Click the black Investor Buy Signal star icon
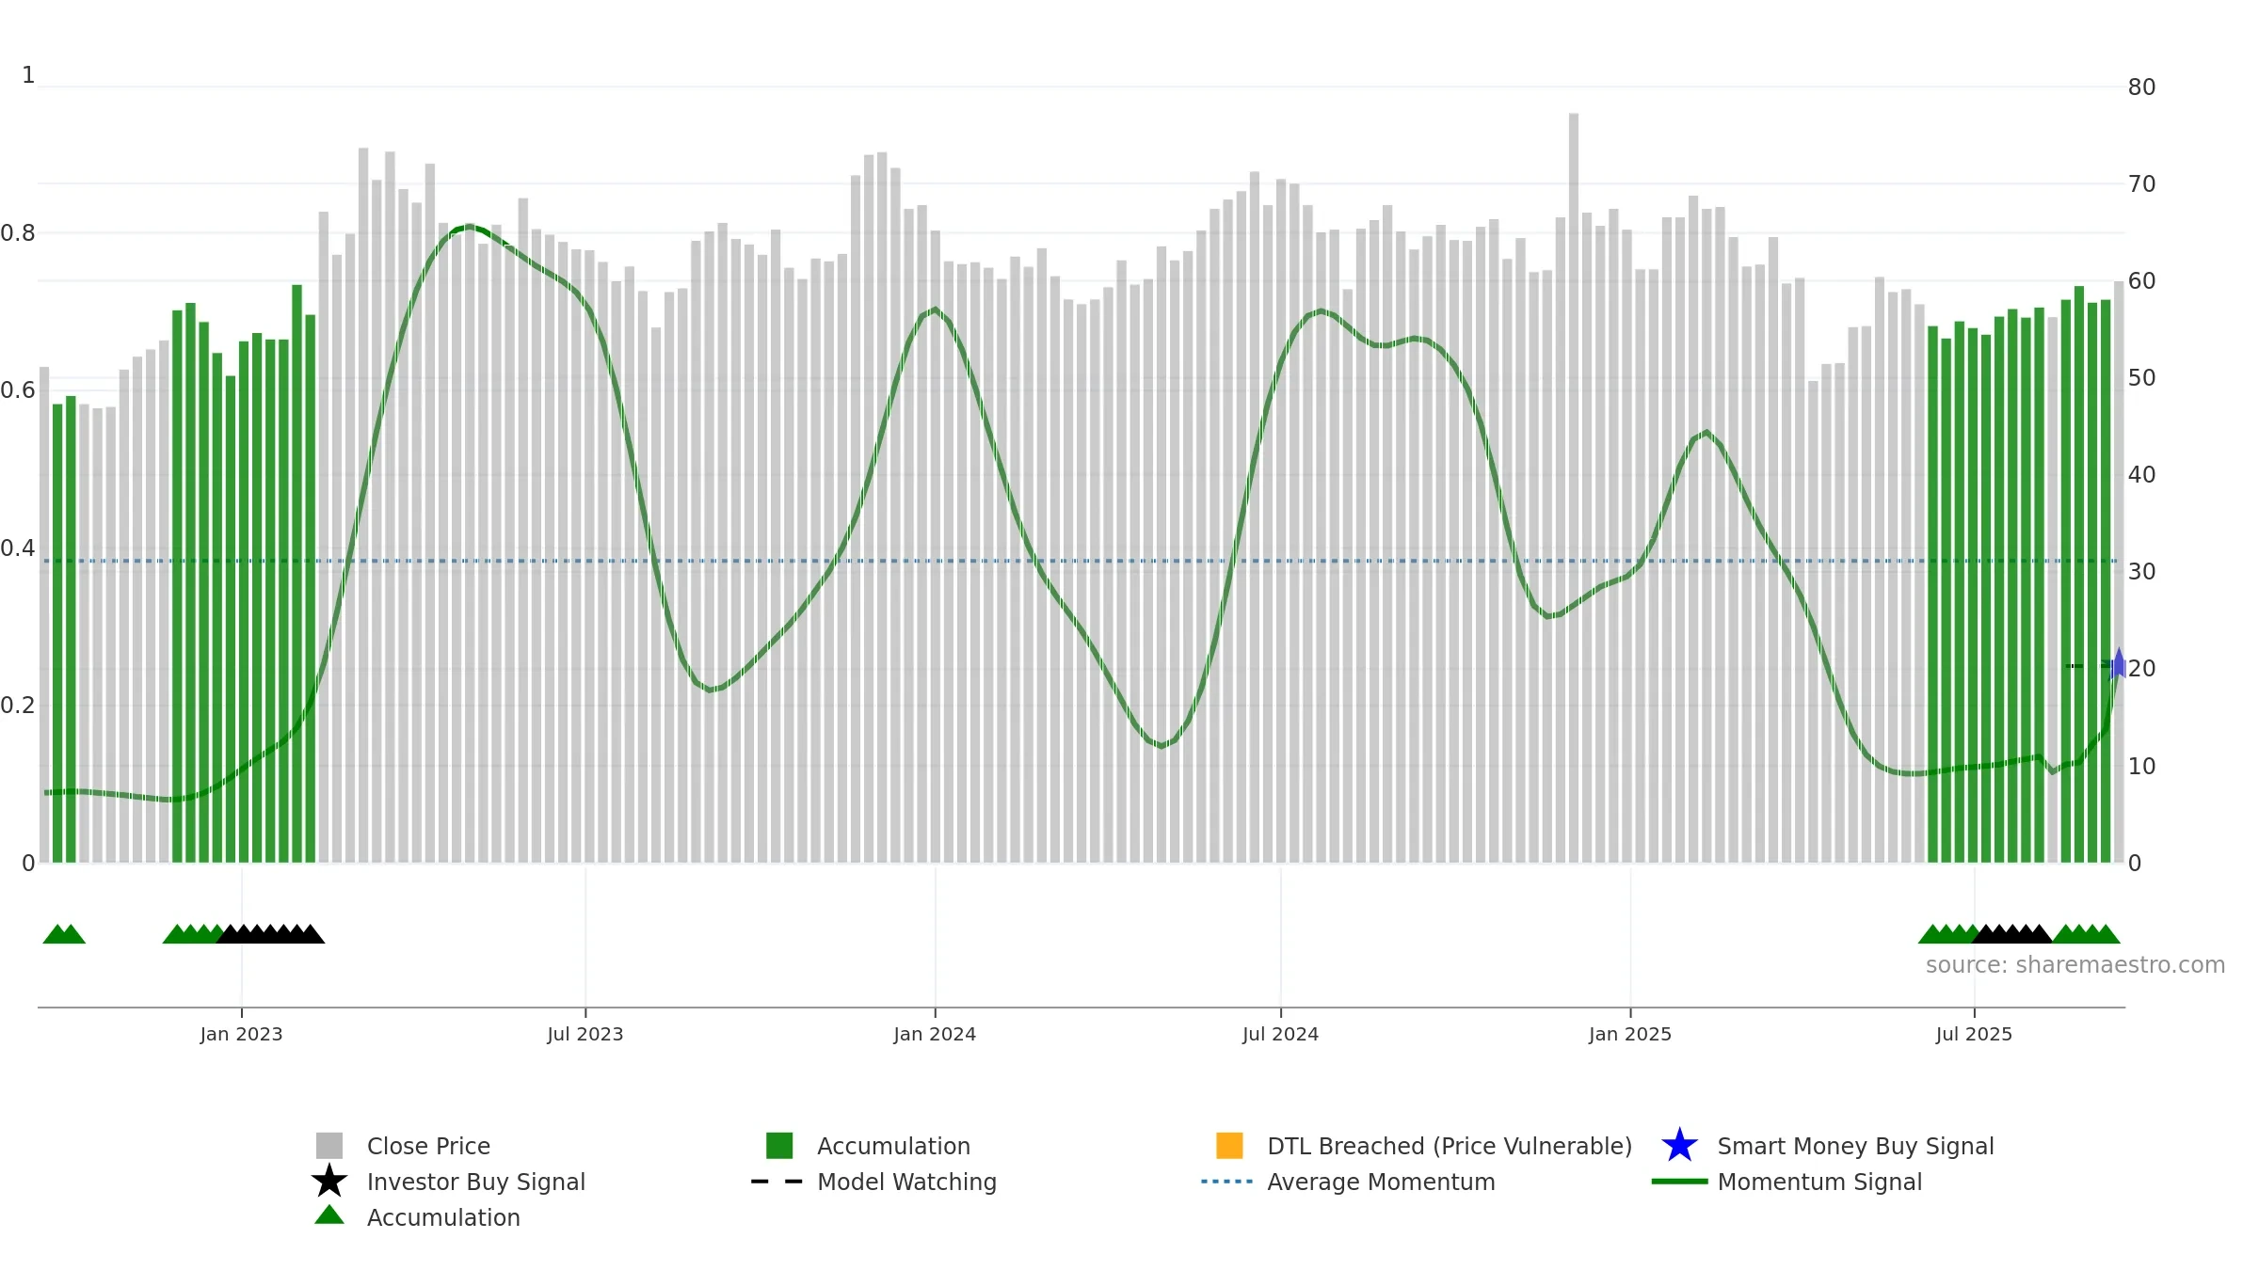 click(x=329, y=1182)
